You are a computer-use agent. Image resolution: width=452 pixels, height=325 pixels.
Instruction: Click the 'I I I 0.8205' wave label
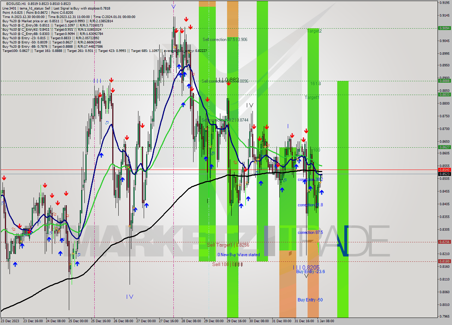pos(306,267)
